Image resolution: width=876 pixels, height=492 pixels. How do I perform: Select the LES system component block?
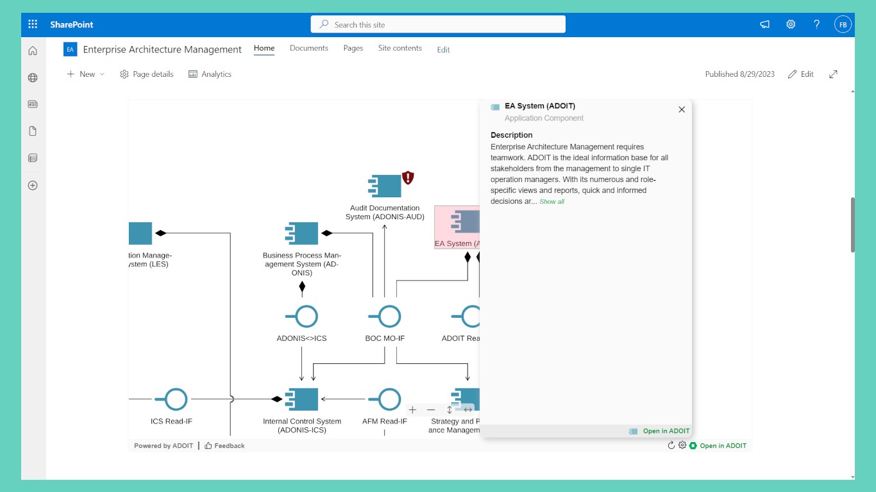coord(140,234)
